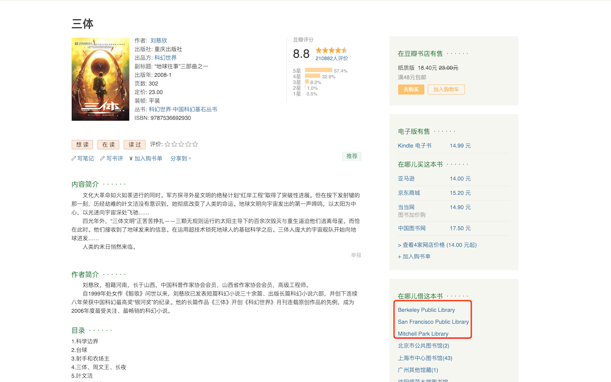The height and width of the screenshot is (382, 611).
Task: Click the 推荐 button
Action: click(x=352, y=156)
